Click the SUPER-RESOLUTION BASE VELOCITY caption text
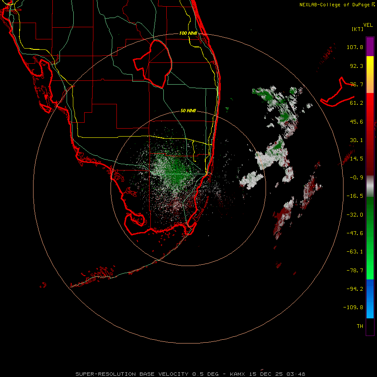 pyautogui.click(x=132, y=374)
